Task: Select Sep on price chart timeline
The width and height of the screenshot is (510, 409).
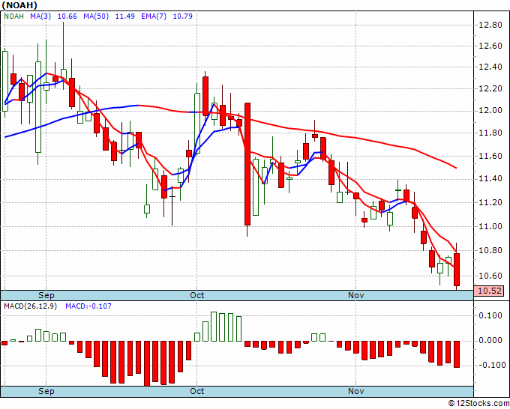Action: (46, 295)
